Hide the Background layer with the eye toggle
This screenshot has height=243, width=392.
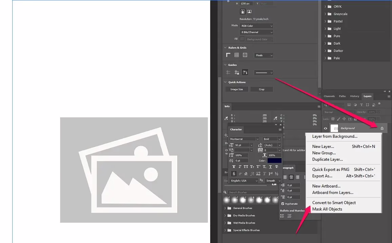(325, 128)
